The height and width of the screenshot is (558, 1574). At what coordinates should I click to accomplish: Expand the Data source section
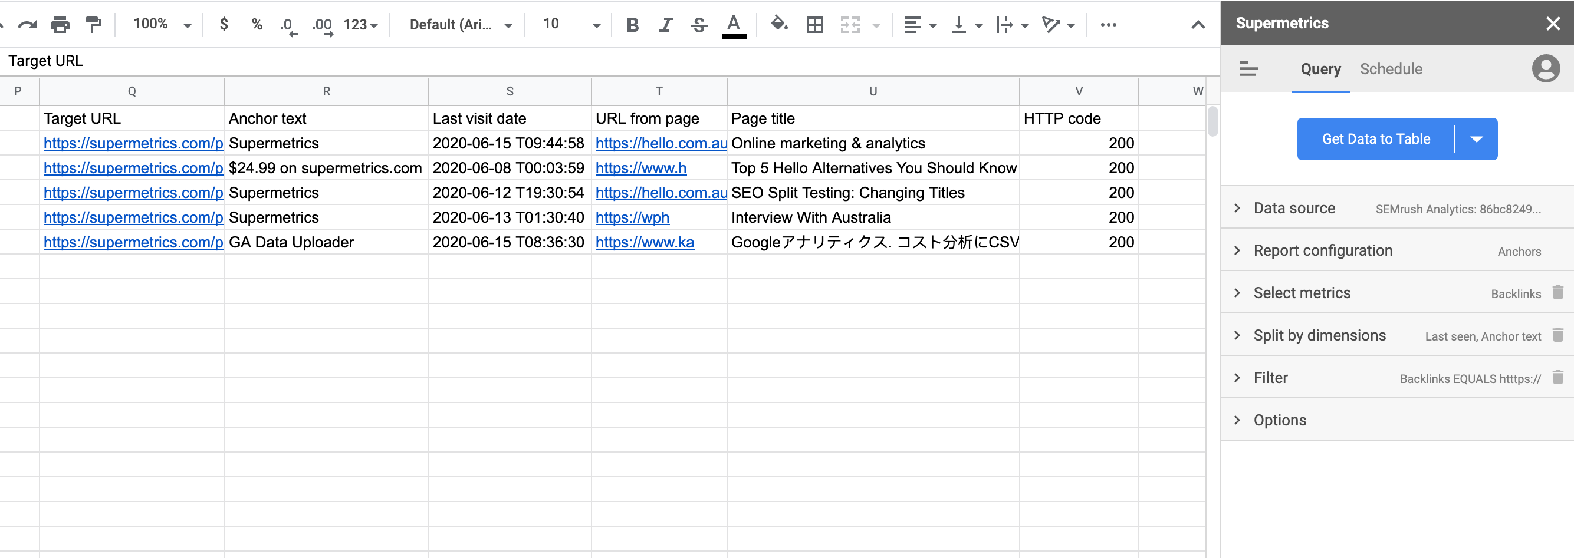[x=1398, y=208]
